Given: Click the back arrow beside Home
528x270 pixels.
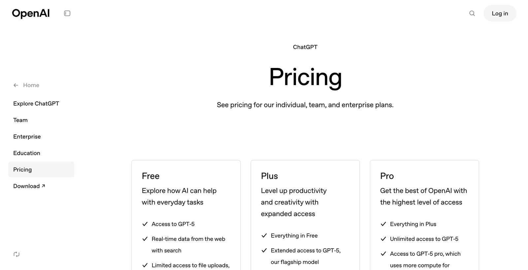Looking at the screenshot, I should coord(16,85).
